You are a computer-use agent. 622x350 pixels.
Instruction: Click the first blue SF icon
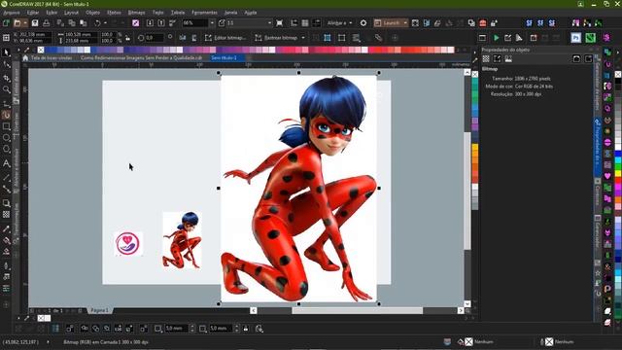(x=529, y=23)
